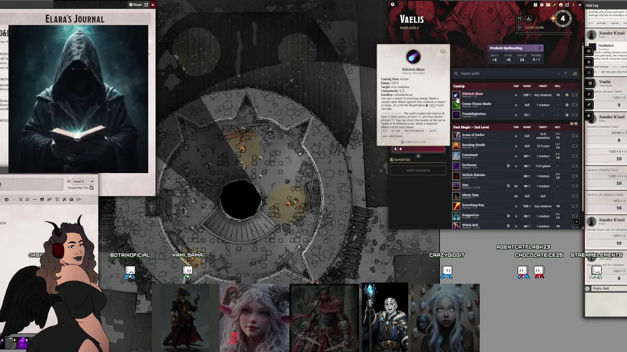The height and width of the screenshot is (352, 627).
Task: Roll Eldritch Blast spell icon
Action: tap(456, 95)
